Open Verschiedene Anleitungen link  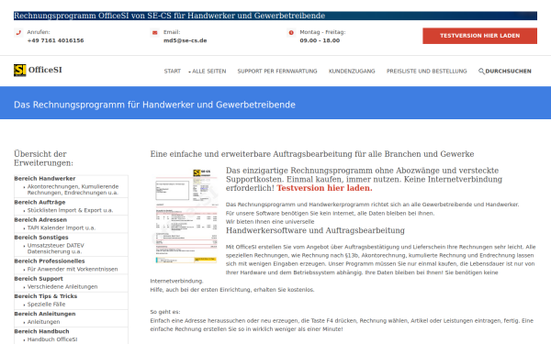click(x=62, y=287)
